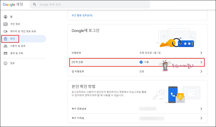This screenshot has height=127, width=216.
Task: Click the 보안 lock icon
Action: (5, 38)
